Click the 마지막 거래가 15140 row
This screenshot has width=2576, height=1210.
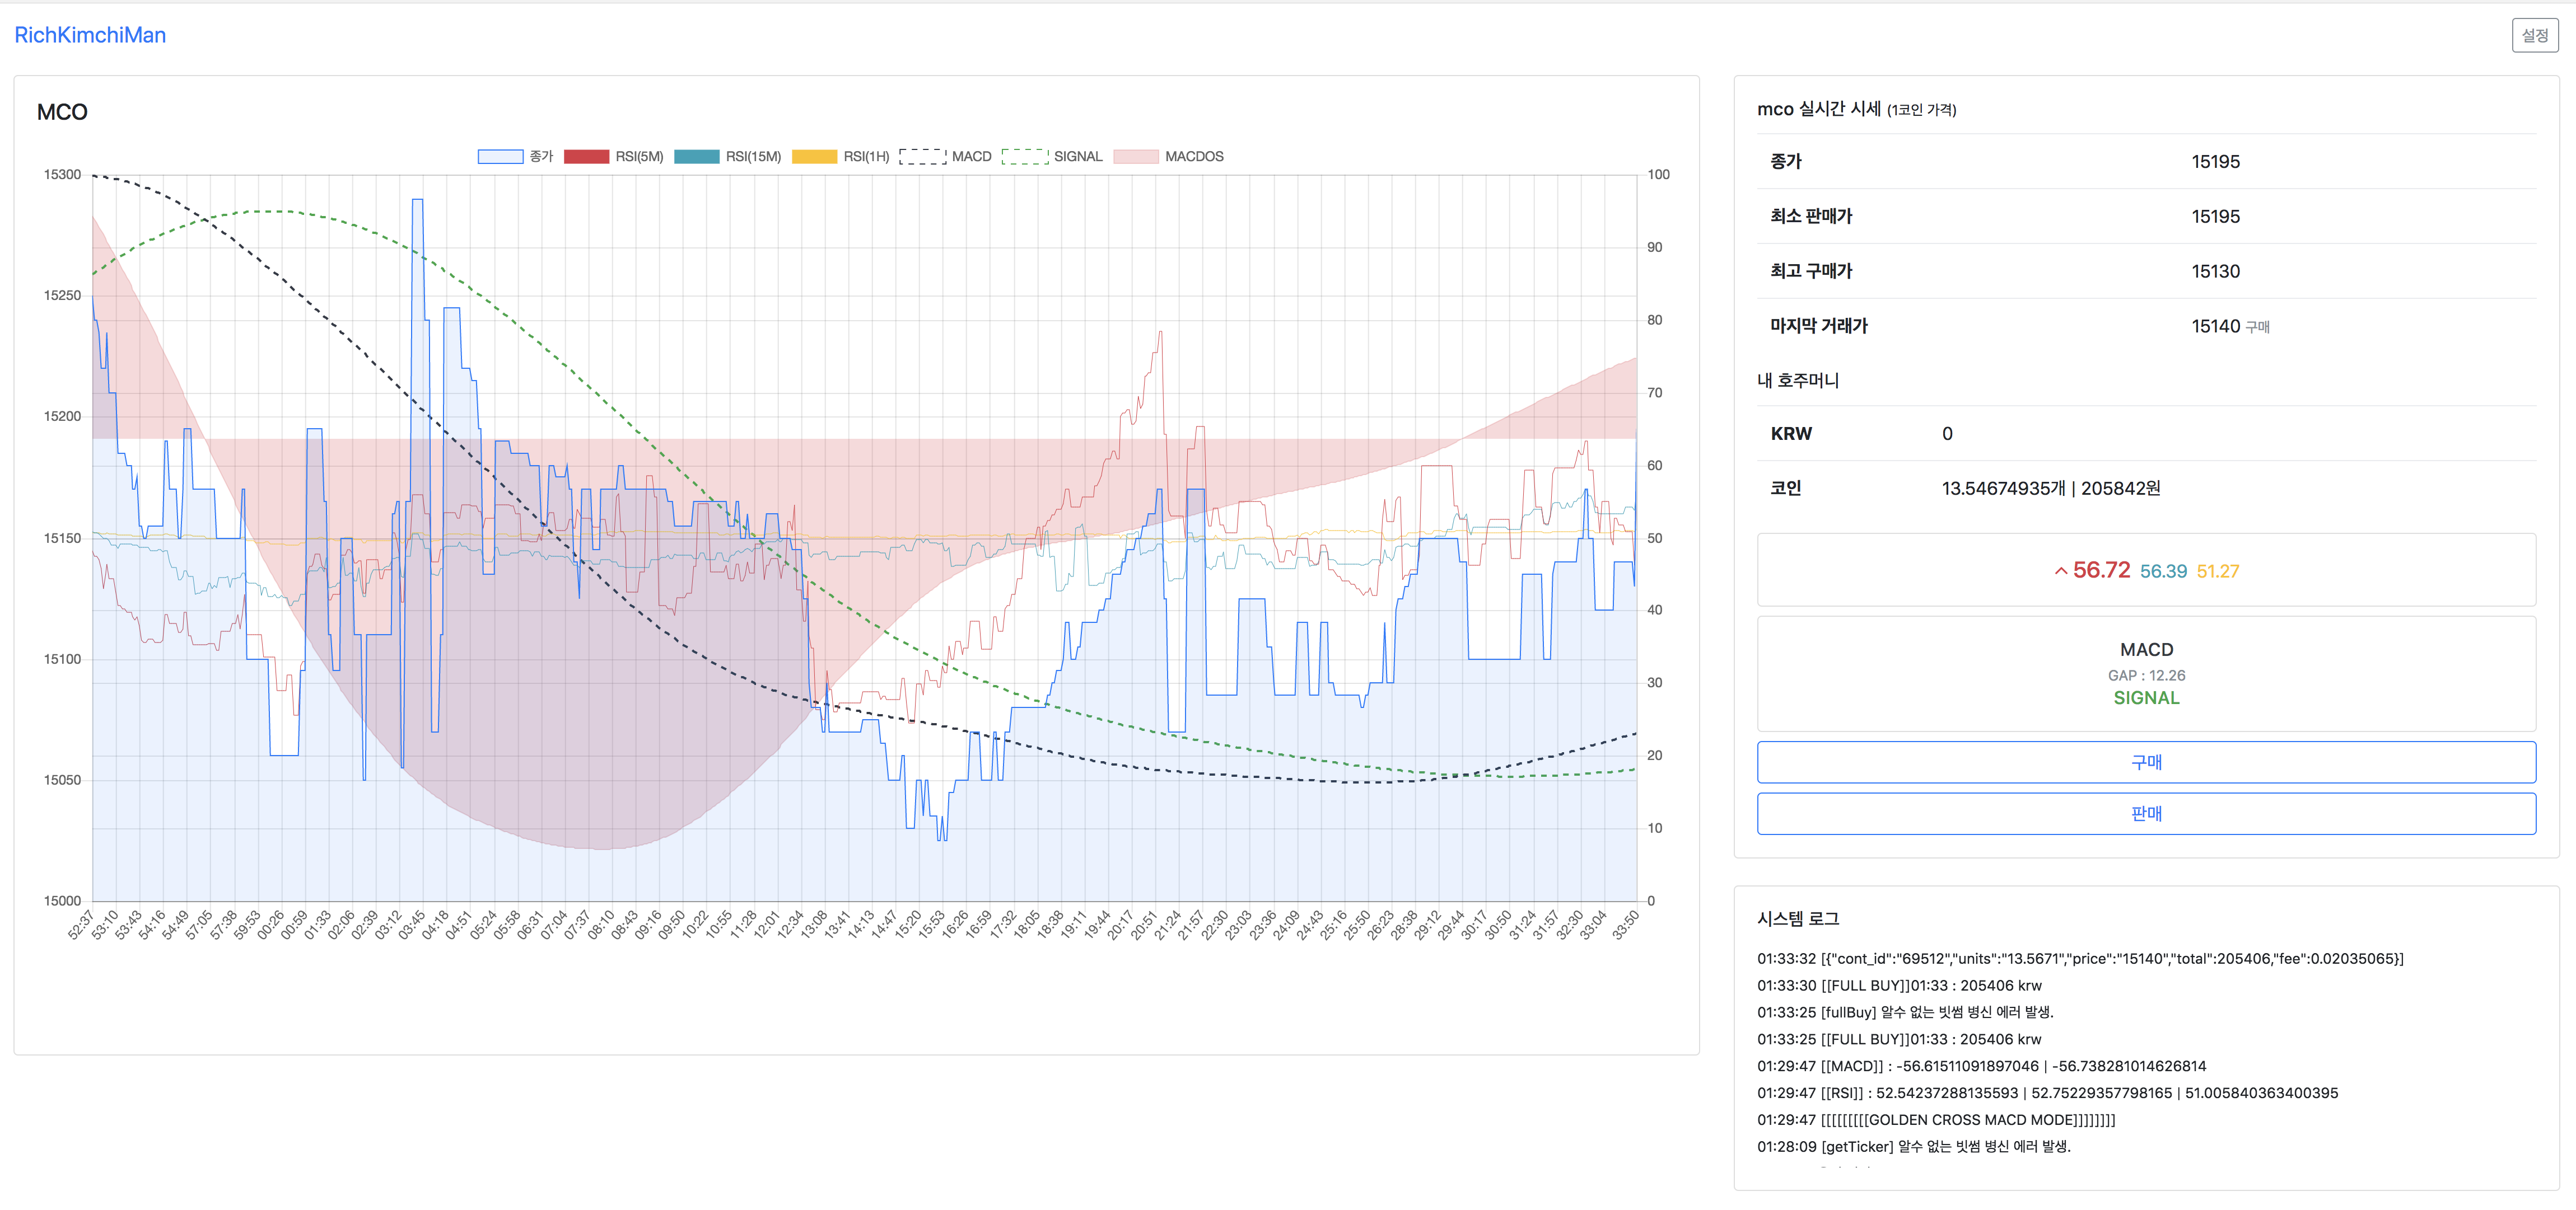[2146, 326]
